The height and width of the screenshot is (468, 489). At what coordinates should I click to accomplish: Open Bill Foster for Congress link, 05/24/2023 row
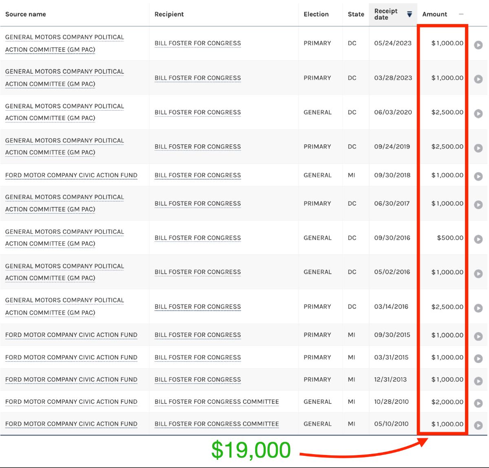click(198, 43)
